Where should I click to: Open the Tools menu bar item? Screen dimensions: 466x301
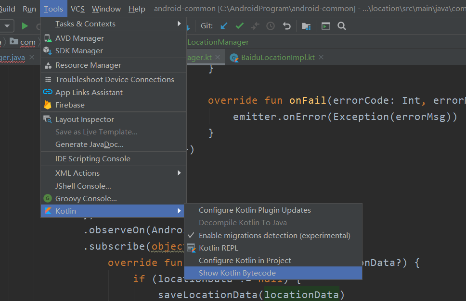tap(53, 9)
